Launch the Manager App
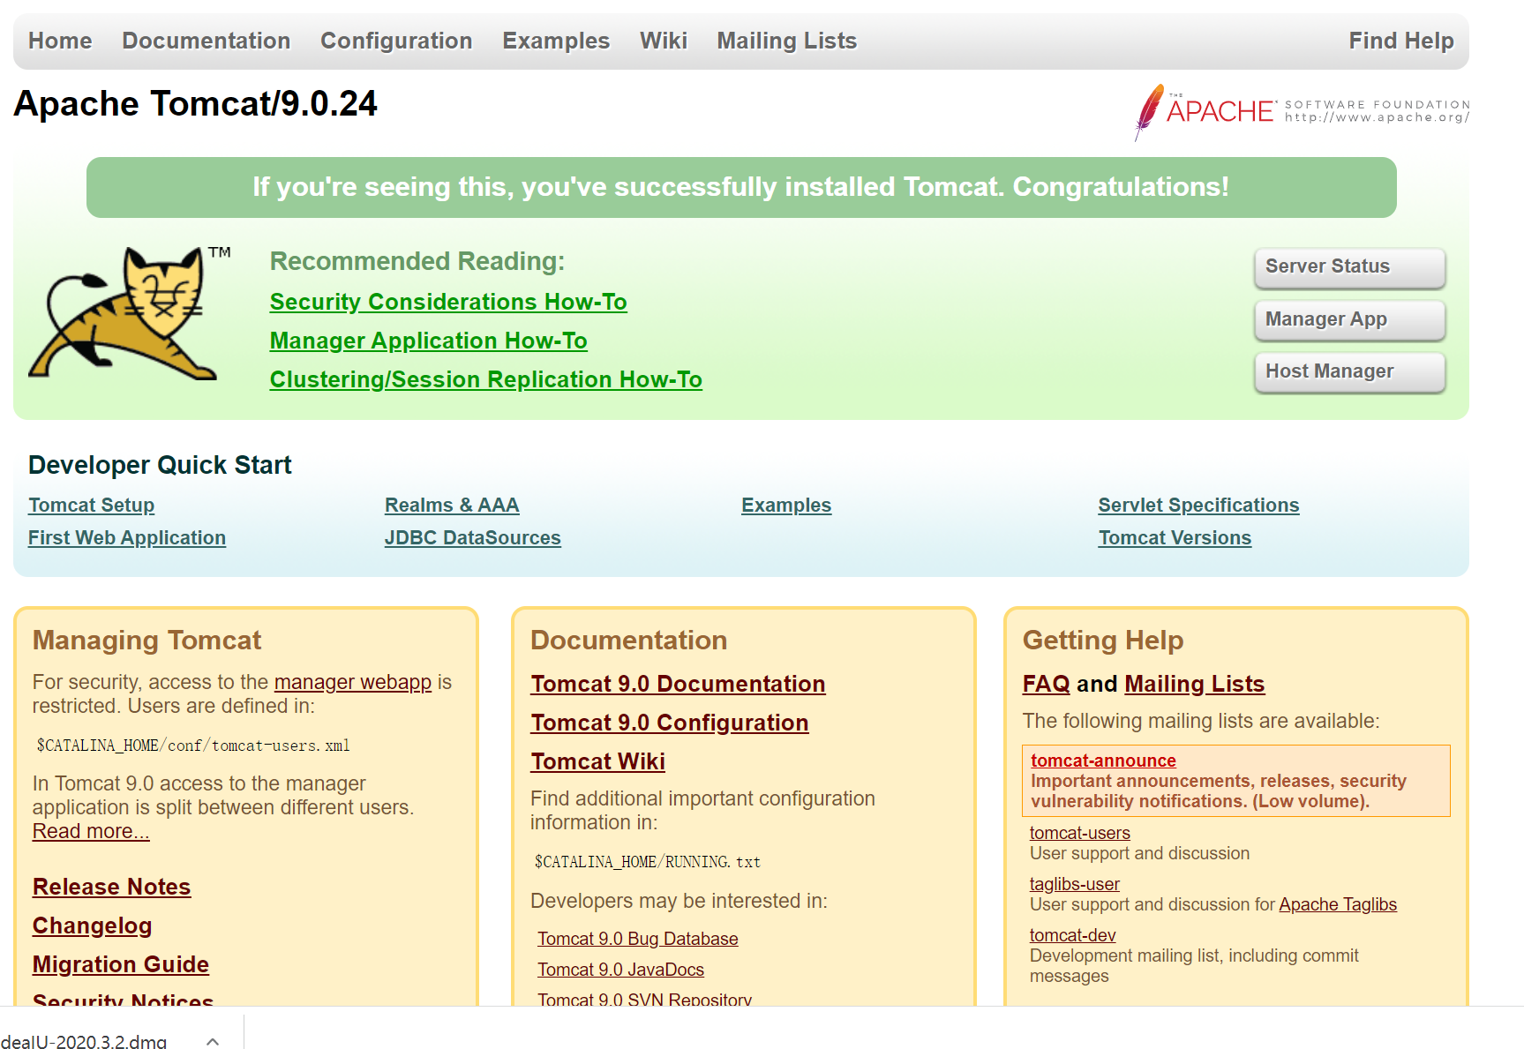The height and width of the screenshot is (1049, 1524). click(1349, 319)
